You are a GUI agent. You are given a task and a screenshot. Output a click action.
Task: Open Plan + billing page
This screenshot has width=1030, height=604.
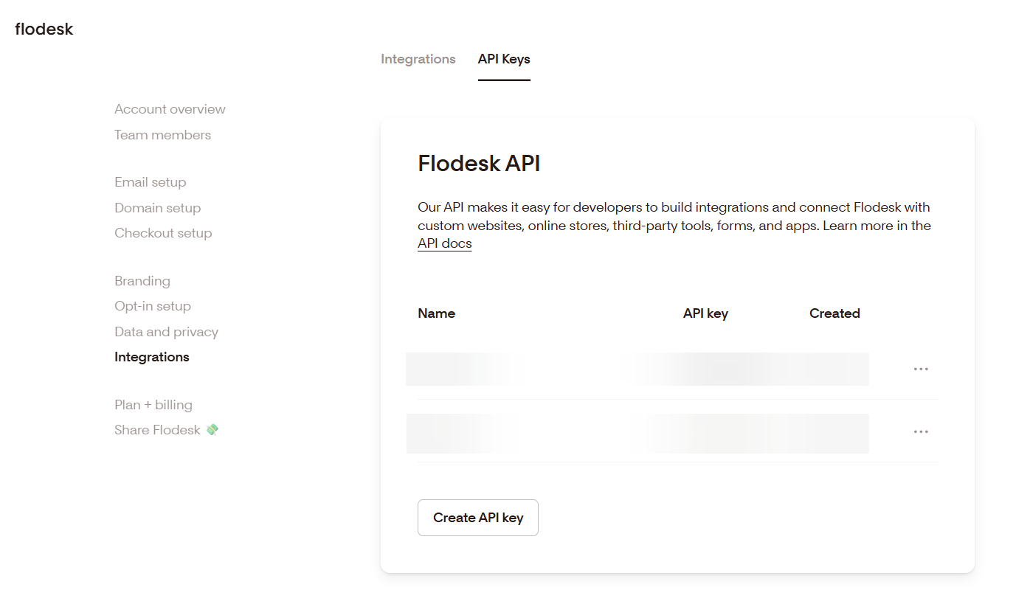coord(153,405)
